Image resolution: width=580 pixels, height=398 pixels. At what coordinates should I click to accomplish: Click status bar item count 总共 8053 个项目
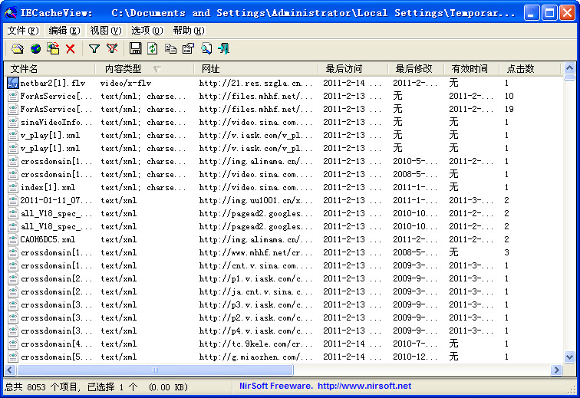coord(42,387)
